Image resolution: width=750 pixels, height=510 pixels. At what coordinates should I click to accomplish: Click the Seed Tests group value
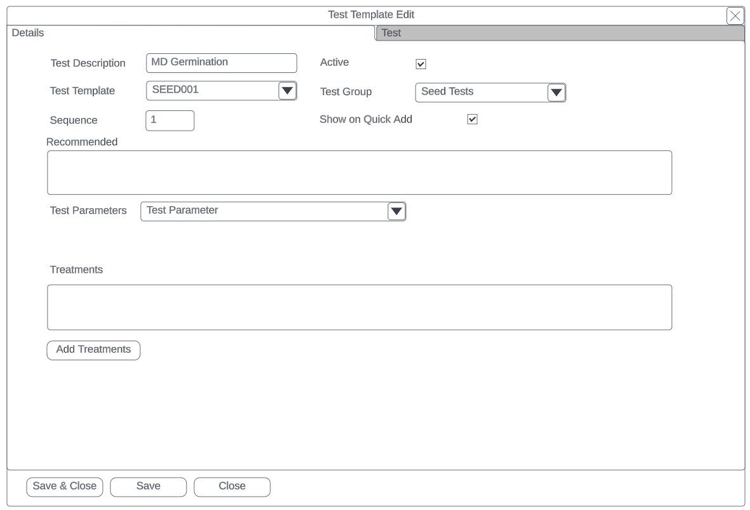click(x=447, y=91)
